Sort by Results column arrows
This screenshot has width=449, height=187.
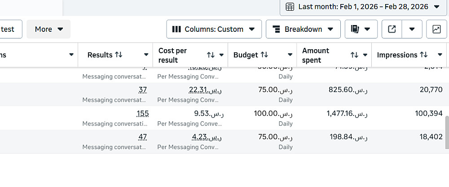point(119,55)
